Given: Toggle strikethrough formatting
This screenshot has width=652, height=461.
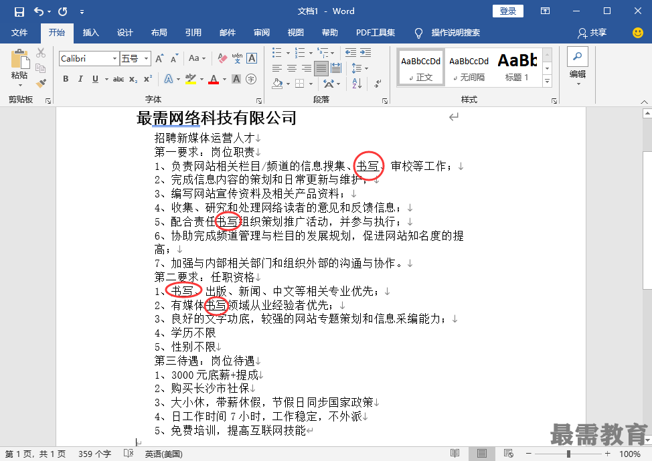Looking at the screenshot, I should click(118, 79).
